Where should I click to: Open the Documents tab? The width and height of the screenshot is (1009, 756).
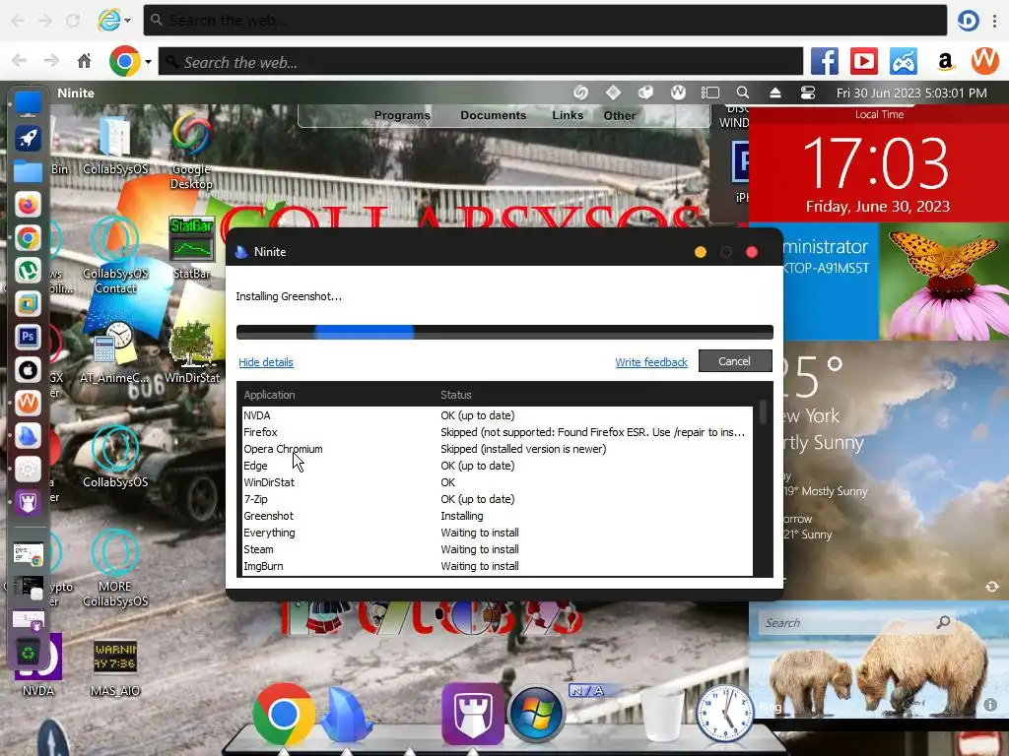point(493,115)
